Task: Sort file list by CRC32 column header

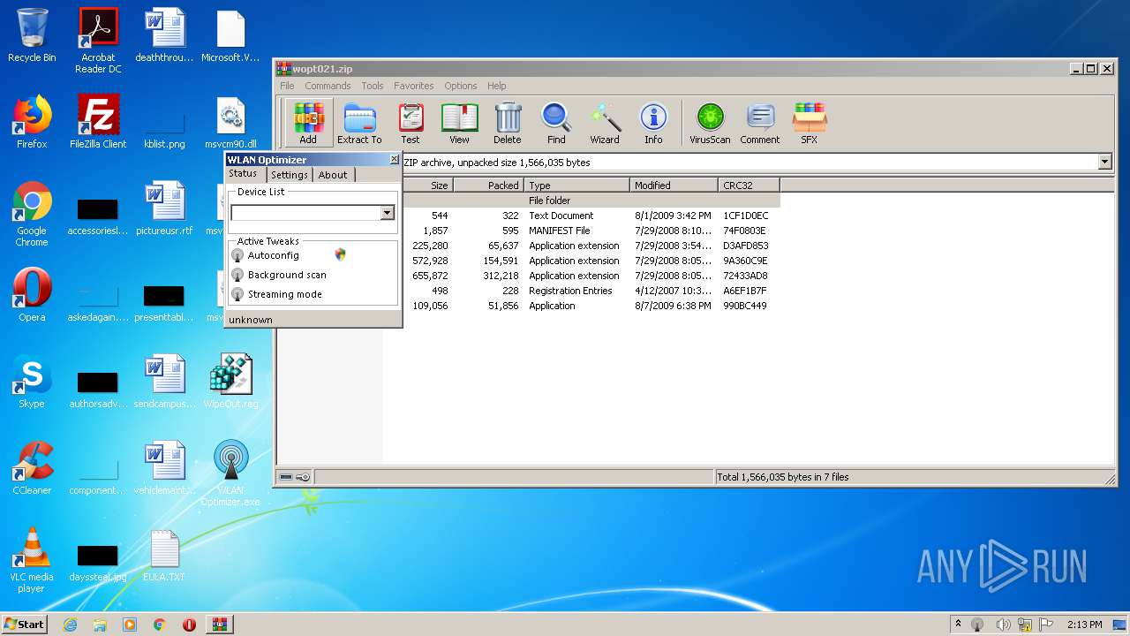Action: [x=749, y=185]
